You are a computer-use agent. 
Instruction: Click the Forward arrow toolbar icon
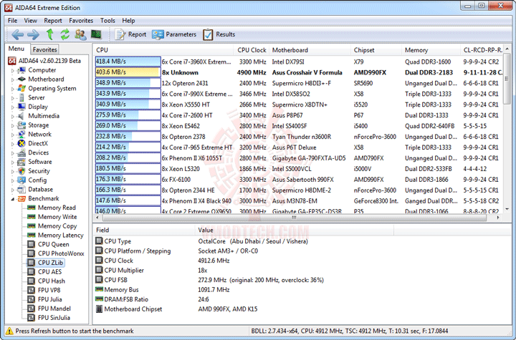(33, 34)
